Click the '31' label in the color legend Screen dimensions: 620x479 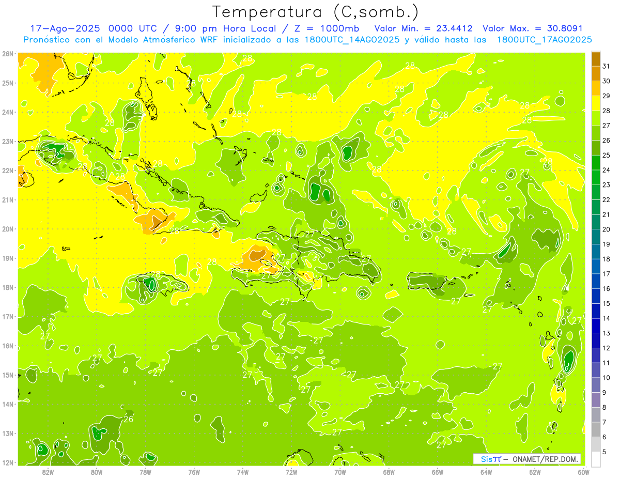(x=606, y=66)
